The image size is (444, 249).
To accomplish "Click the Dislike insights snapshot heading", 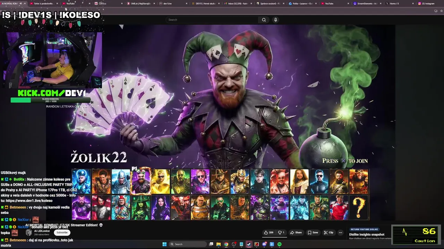I will (367, 234).
